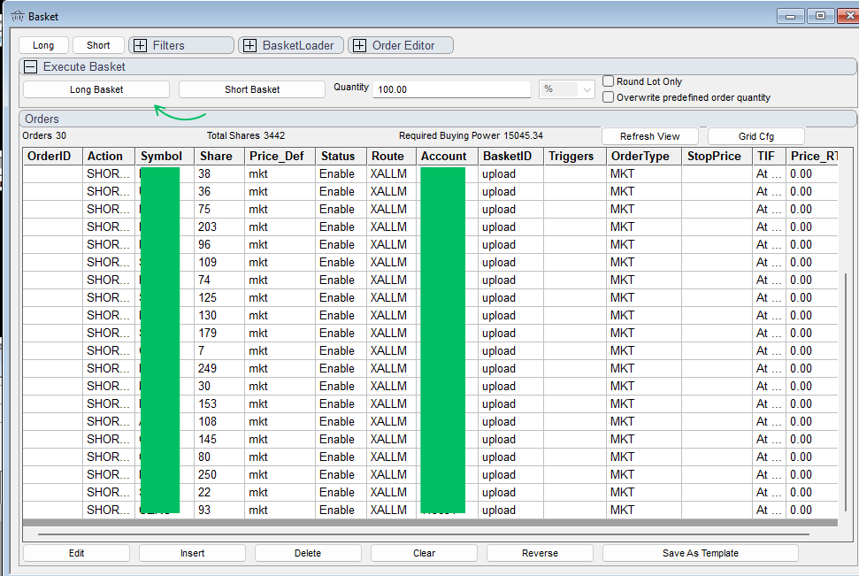The image size is (859, 576).
Task: Expand the Filters section plus icon
Action: tap(141, 45)
